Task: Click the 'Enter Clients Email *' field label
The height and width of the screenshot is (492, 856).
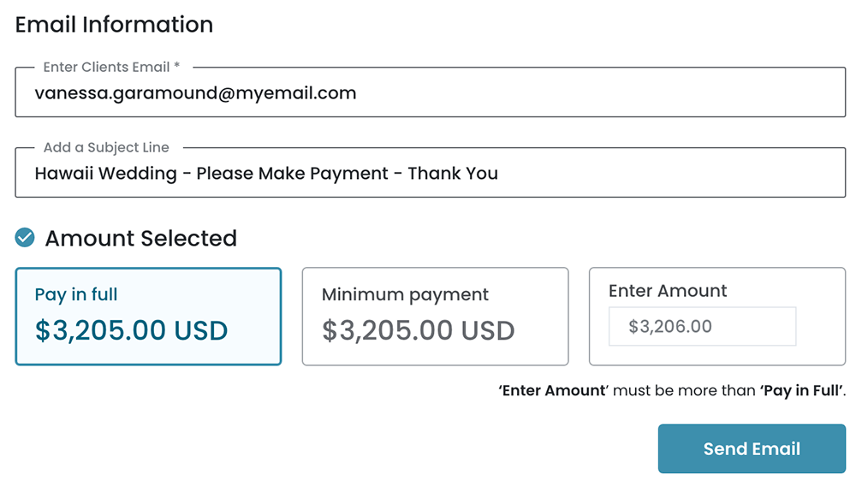Action: click(x=111, y=67)
